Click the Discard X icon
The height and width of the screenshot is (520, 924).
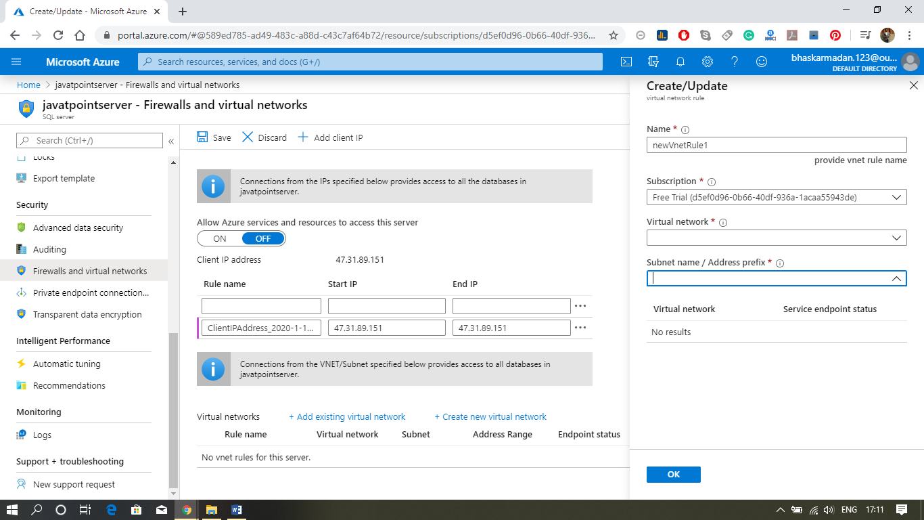point(248,137)
